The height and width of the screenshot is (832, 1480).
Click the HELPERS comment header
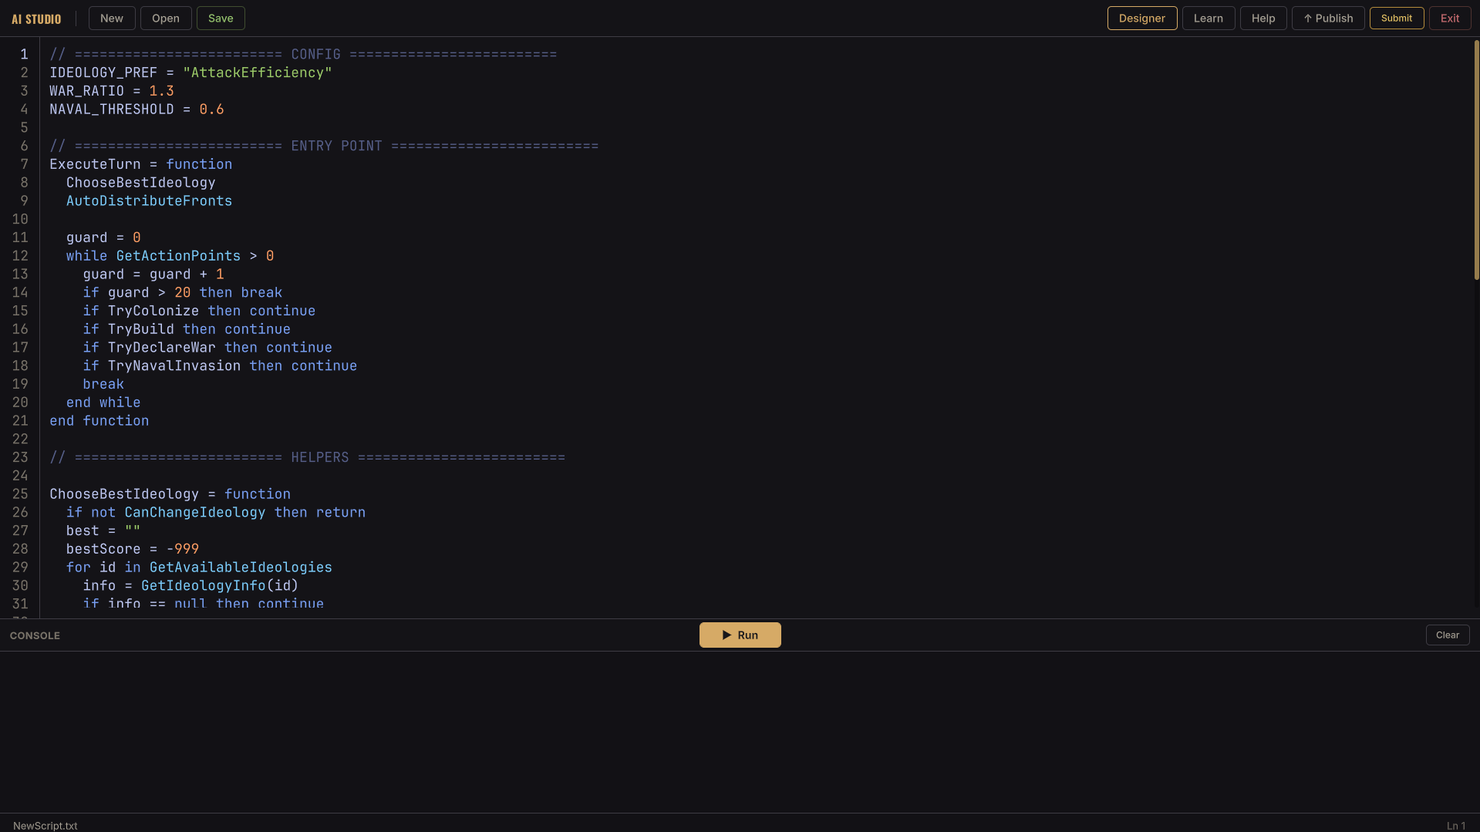(308, 457)
